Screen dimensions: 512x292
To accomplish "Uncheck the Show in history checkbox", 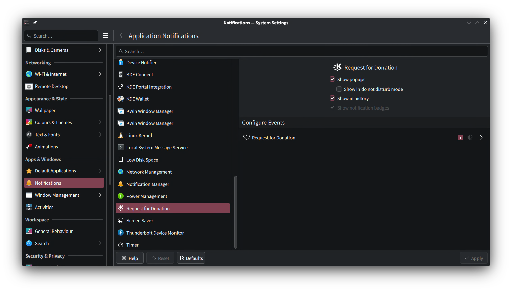I will tap(332, 98).
